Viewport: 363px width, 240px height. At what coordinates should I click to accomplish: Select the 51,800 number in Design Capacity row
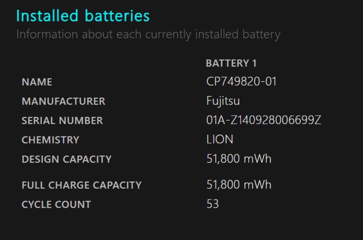point(223,159)
